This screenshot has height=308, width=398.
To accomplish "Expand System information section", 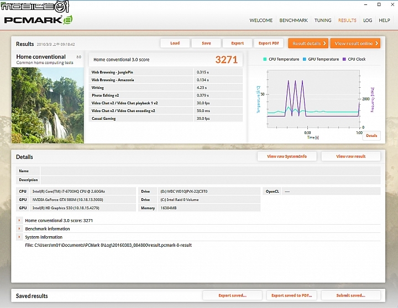I will click(x=19, y=237).
